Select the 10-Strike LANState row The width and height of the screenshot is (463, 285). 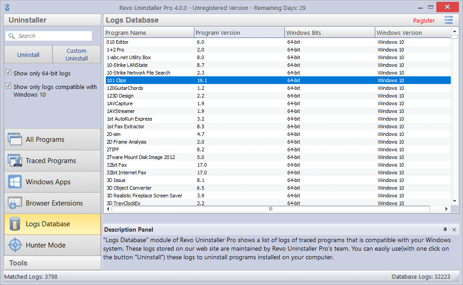(278, 65)
